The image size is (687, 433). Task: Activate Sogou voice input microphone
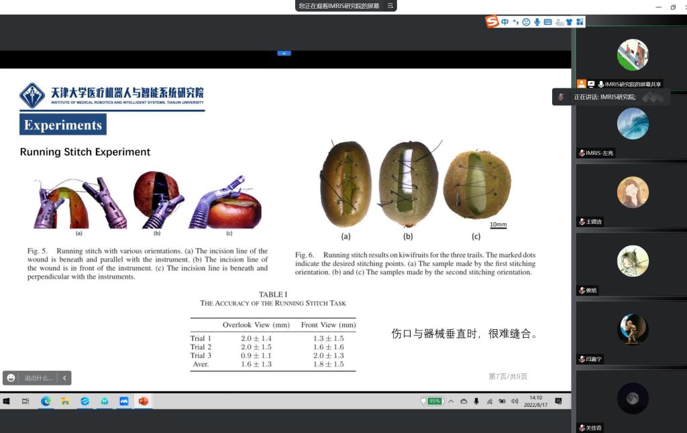(537, 22)
